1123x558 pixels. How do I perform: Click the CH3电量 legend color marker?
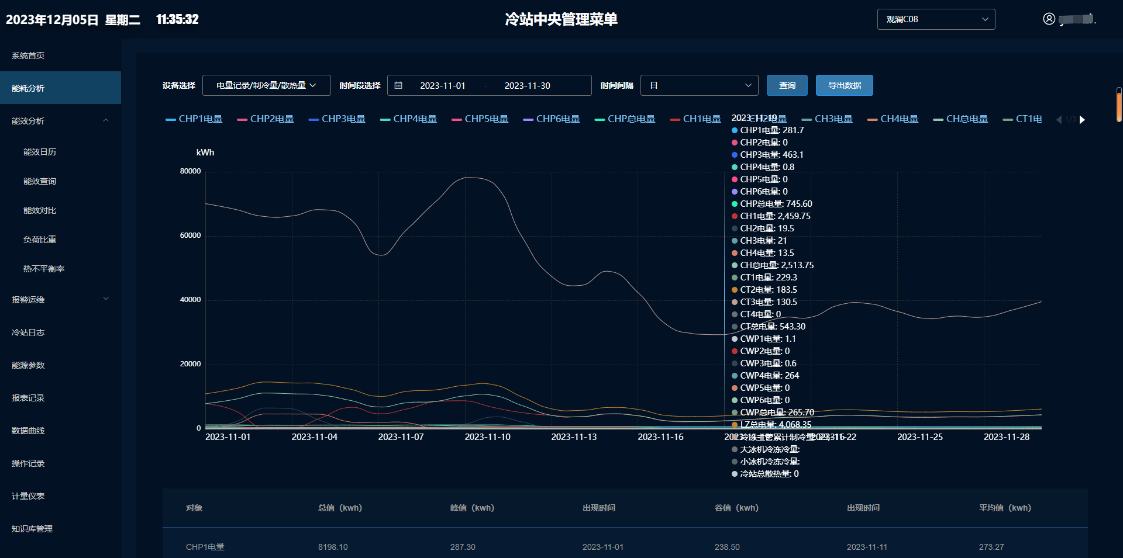(x=807, y=120)
